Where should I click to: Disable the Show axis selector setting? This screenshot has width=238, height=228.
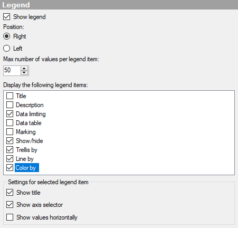tap(9, 205)
